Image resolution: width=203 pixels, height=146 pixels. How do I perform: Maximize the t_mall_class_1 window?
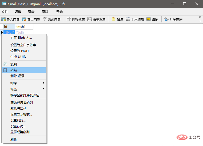pyautogui.click(x=185, y=4)
